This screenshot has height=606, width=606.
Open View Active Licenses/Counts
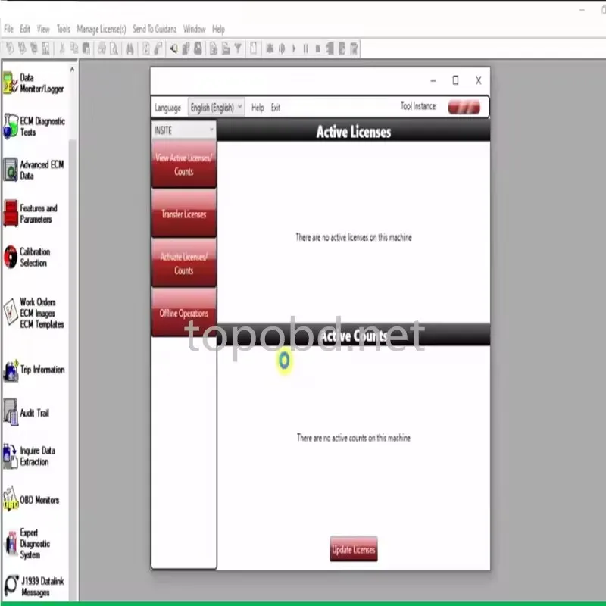pyautogui.click(x=183, y=165)
